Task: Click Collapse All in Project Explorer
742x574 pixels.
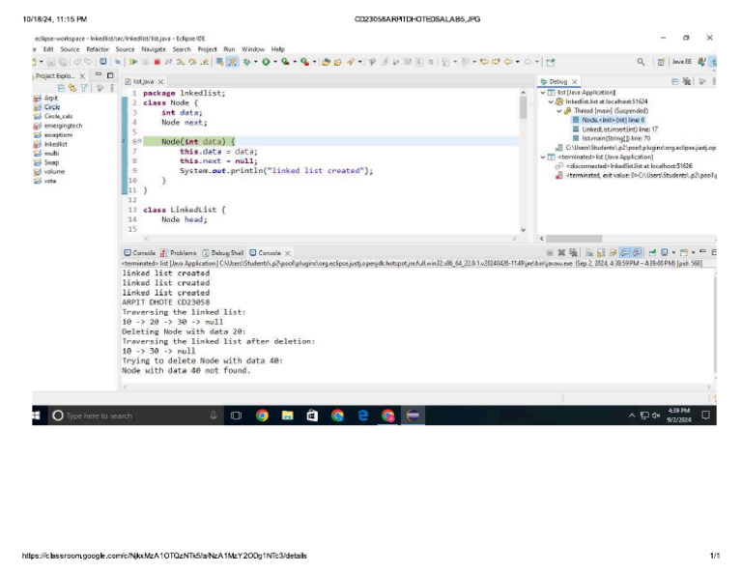Action: 61,88
